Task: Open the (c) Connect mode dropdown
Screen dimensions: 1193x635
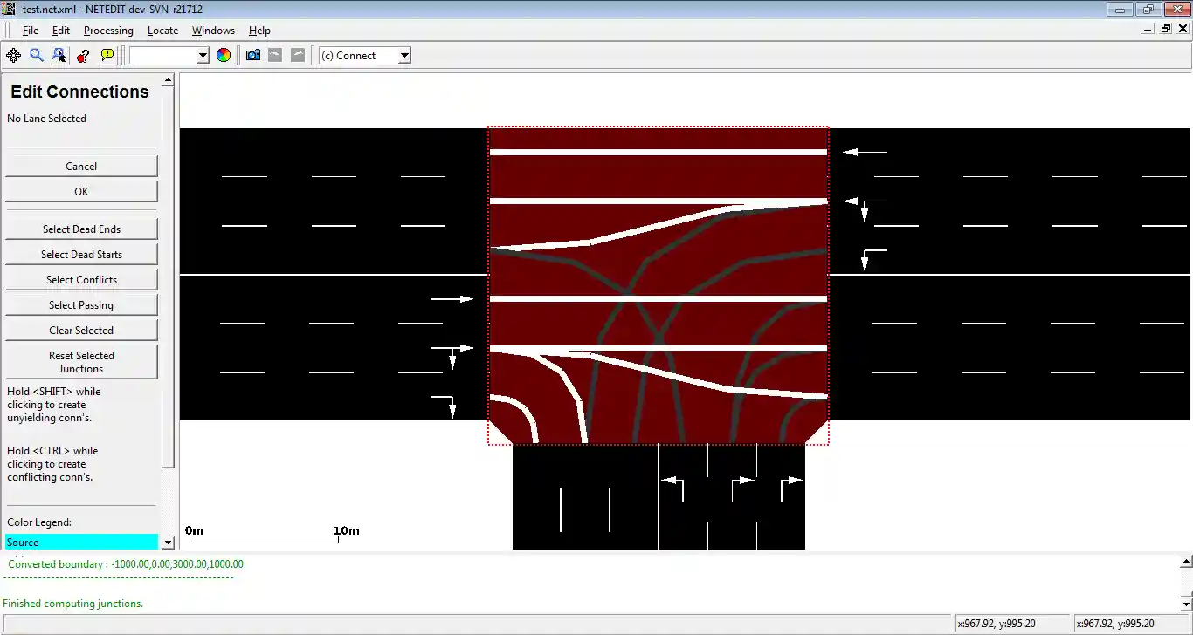Action: [x=365, y=55]
